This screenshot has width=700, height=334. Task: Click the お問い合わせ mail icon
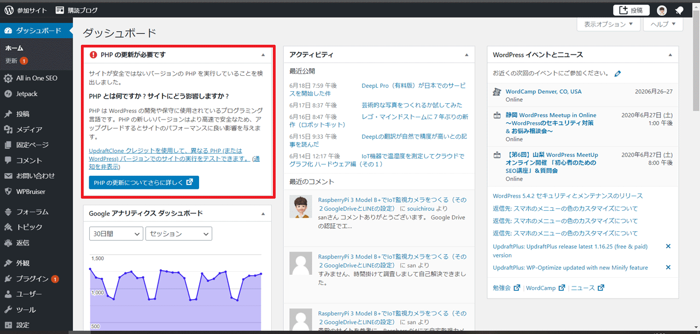click(8, 176)
